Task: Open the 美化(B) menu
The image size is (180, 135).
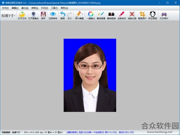Action: 25,8
